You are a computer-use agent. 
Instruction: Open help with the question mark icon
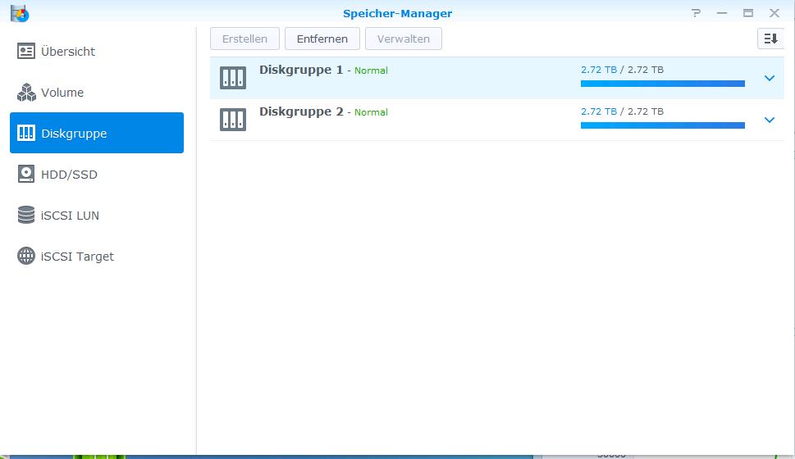tap(696, 12)
